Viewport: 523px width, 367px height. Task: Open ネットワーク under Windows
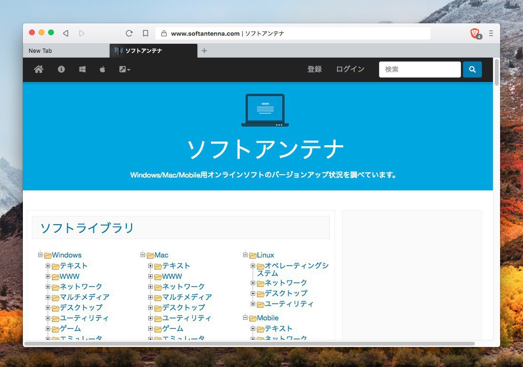point(81,287)
